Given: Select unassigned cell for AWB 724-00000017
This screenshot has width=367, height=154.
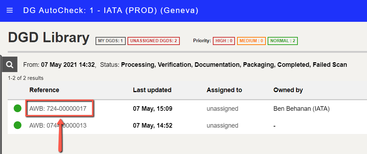Looking at the screenshot, I should pyautogui.click(x=222, y=109).
